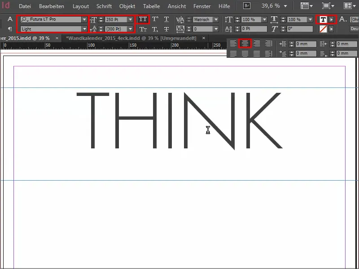The height and width of the screenshot is (269, 359).
Task: Click the font size stepper arrows
Action: 101,20
